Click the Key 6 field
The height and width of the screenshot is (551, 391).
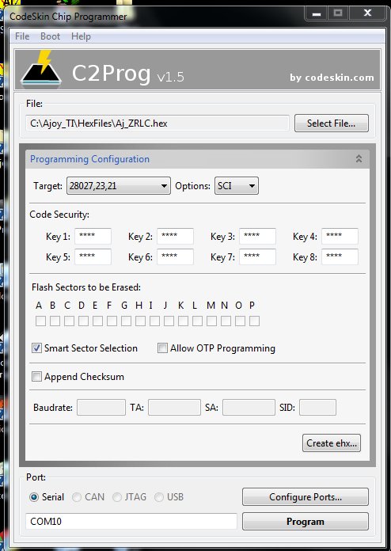pyautogui.click(x=175, y=256)
